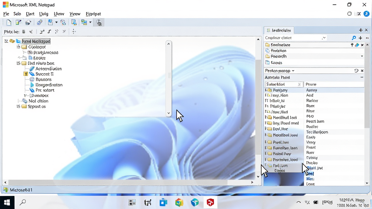Open the dropdown arrow on the Paeorcth row
Screen dimensions: 372x209
pos(362,56)
